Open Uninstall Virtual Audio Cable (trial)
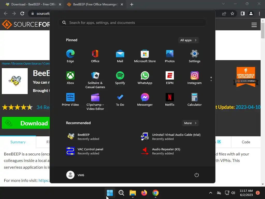The width and height of the screenshot is (265, 199). click(171, 137)
